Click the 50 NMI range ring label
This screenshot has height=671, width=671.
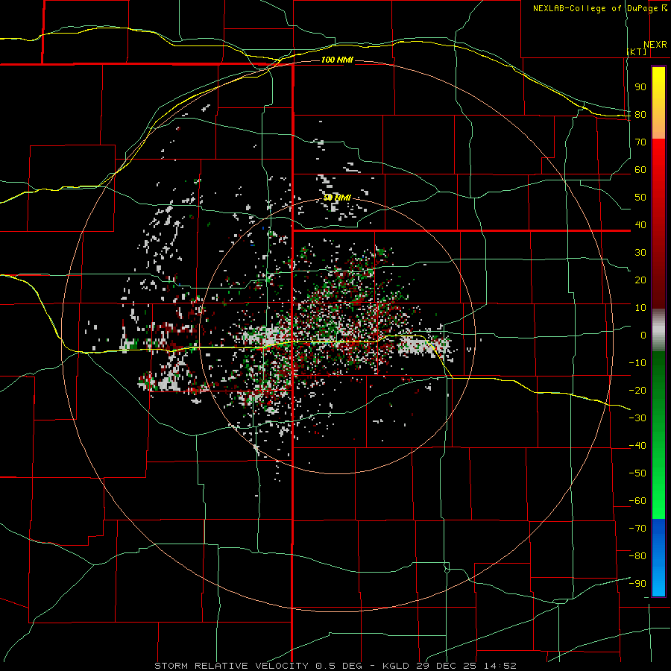(337, 198)
